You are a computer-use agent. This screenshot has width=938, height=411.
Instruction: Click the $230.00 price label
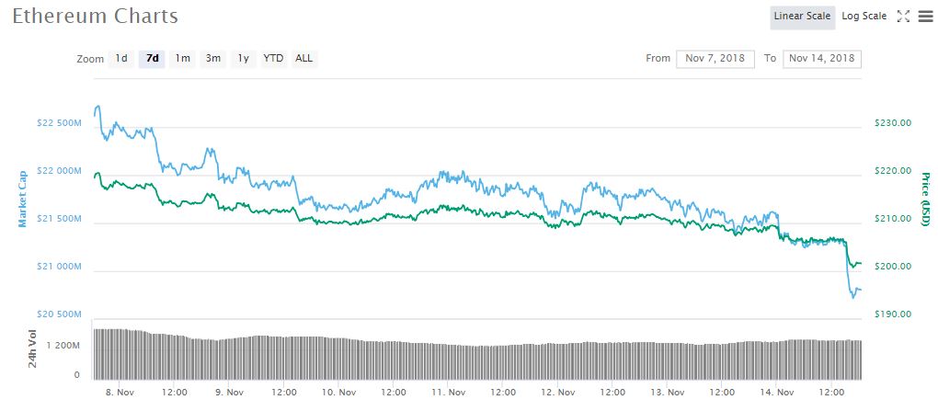(x=893, y=123)
